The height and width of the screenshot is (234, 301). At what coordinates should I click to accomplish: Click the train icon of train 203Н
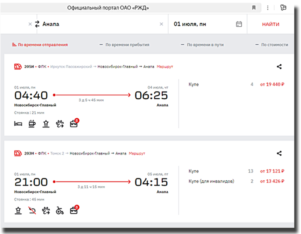point(18,153)
